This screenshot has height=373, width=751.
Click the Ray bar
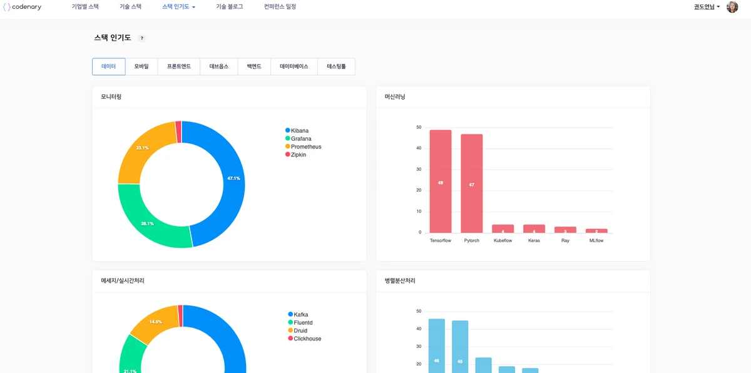point(566,230)
